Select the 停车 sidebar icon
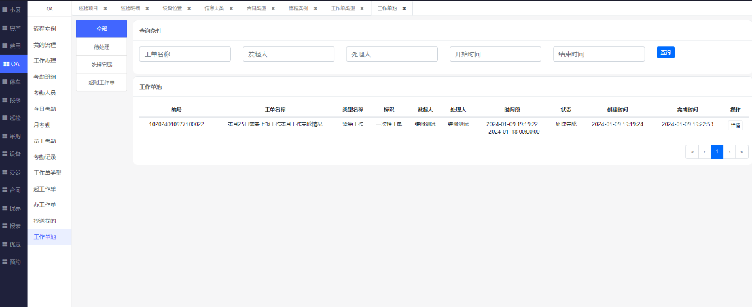752x307 pixels. 12,82
